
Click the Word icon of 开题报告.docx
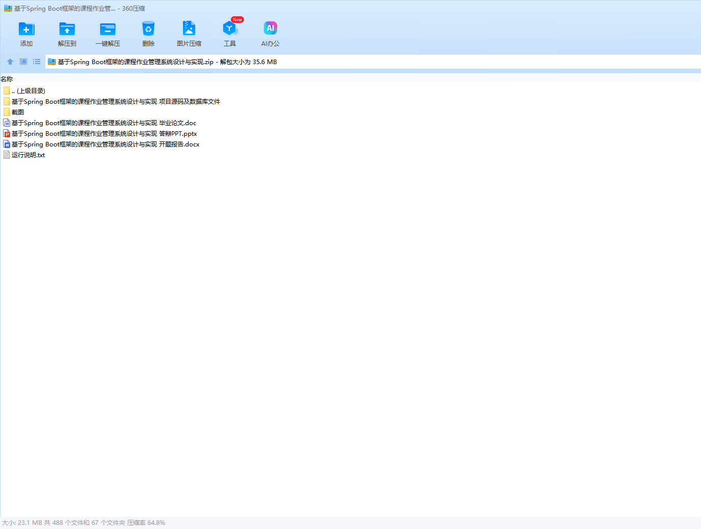(7, 144)
